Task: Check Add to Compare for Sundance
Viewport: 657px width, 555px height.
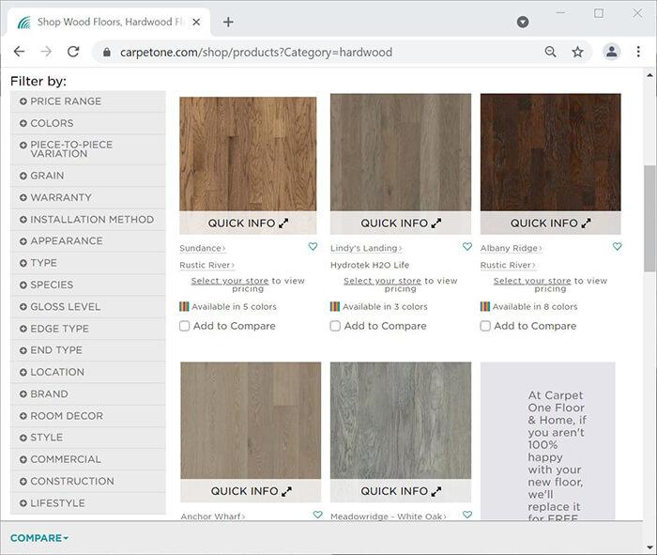Action: [185, 326]
